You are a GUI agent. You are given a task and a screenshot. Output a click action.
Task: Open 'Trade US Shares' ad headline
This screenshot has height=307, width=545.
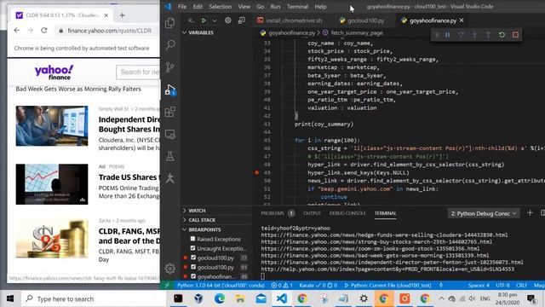pyautogui.click(x=129, y=177)
